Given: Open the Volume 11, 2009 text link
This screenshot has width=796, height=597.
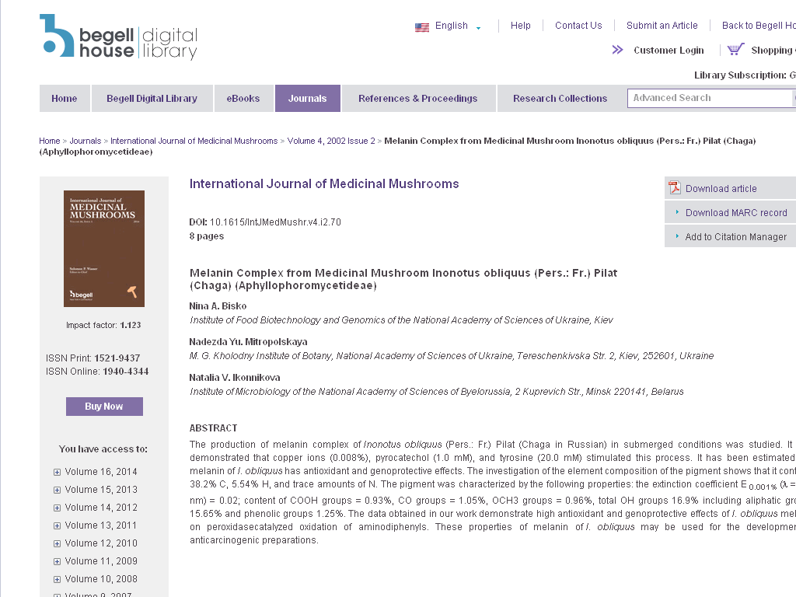Looking at the screenshot, I should tap(101, 561).
